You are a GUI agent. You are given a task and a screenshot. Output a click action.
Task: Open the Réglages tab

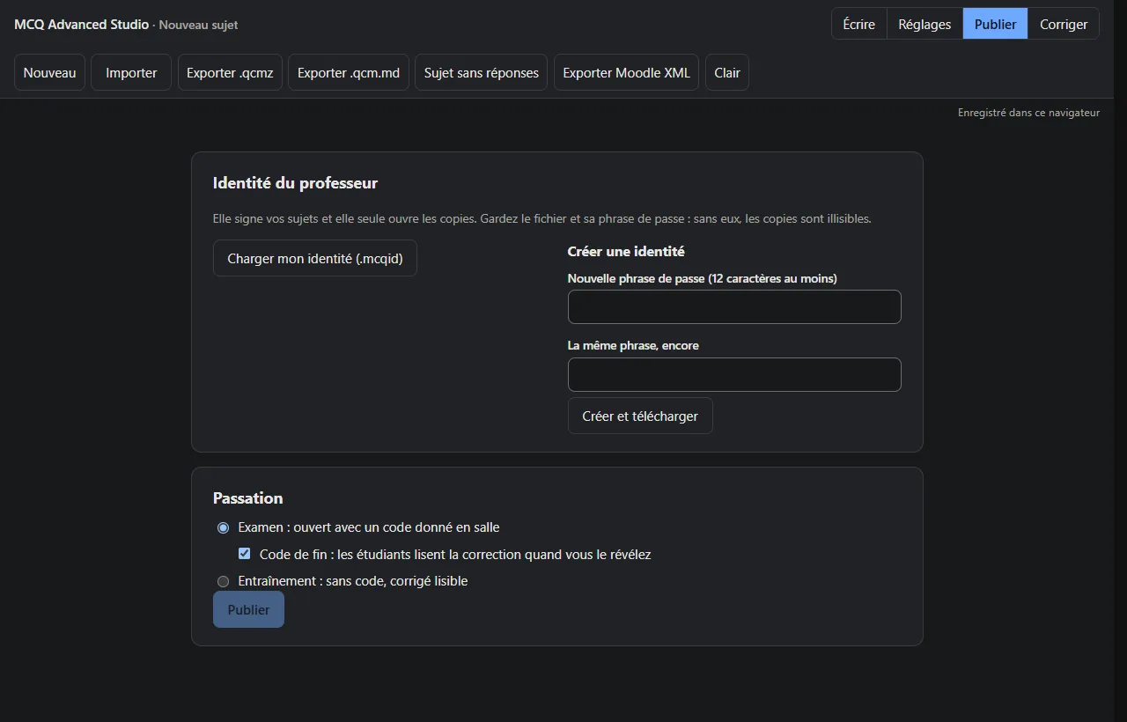tap(924, 24)
